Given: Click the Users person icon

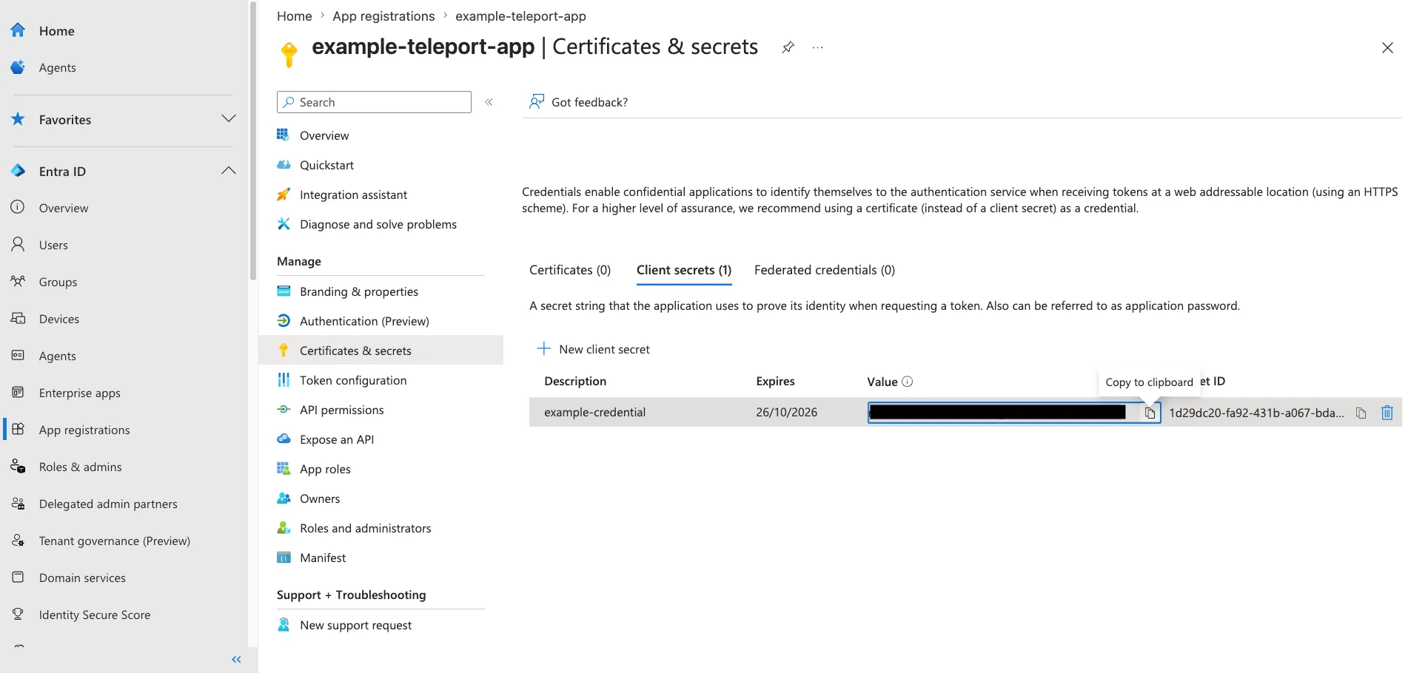Looking at the screenshot, I should coord(18,244).
